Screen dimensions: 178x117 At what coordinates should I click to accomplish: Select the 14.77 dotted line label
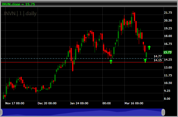(158, 56)
